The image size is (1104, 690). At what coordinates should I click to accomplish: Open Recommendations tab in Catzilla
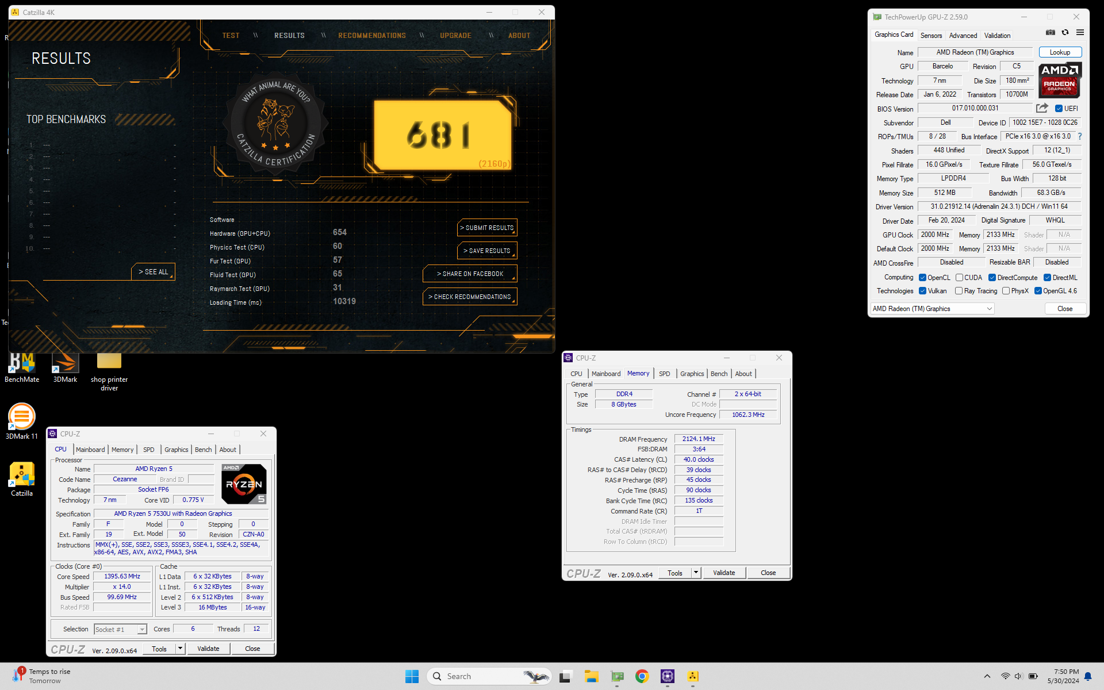click(372, 36)
